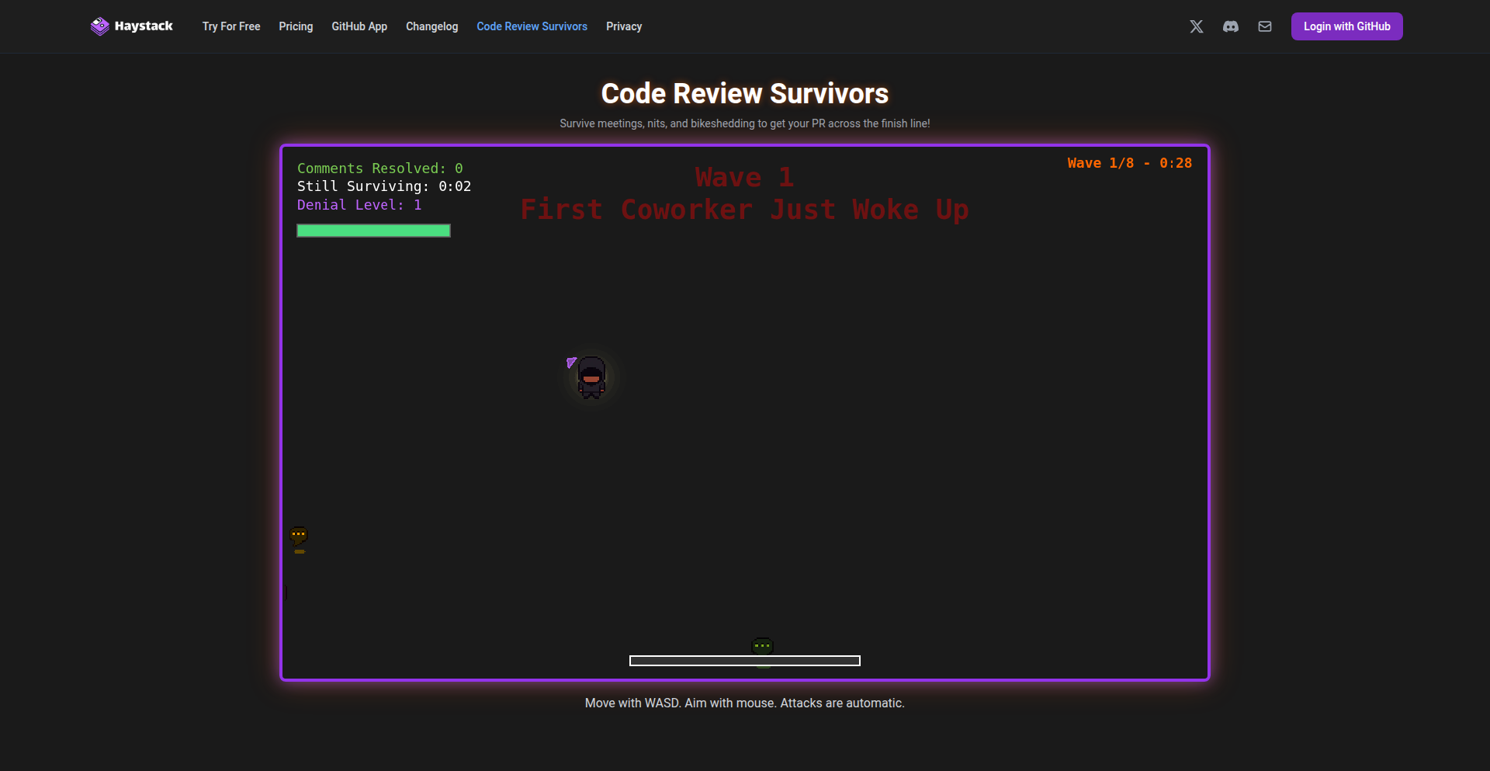The image size is (1490, 771).
Task: Open the Try For Free page
Action: [x=231, y=26]
